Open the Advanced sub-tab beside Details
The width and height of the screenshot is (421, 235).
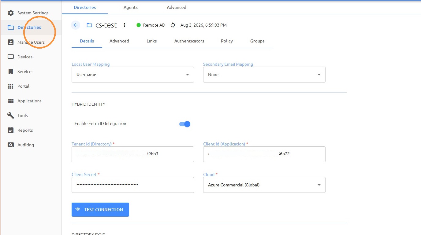(x=119, y=41)
